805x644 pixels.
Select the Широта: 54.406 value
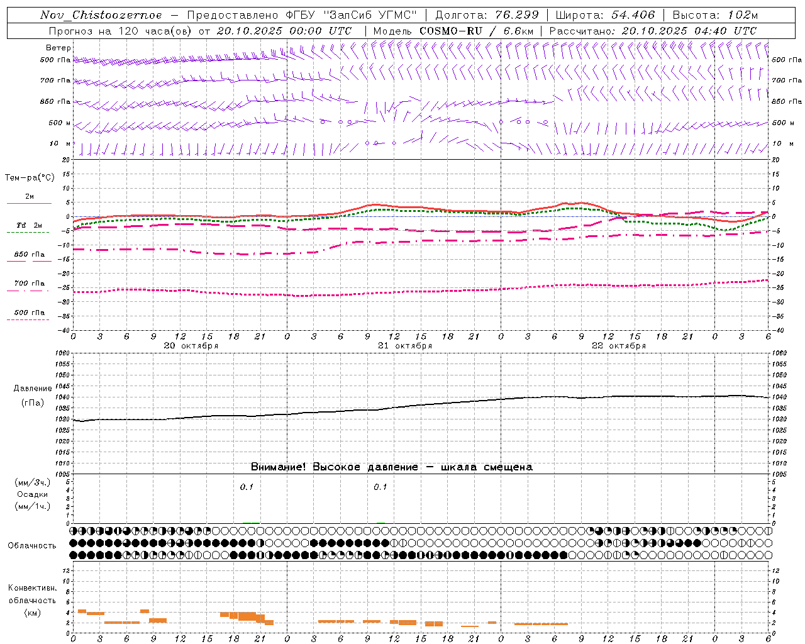coord(606,15)
